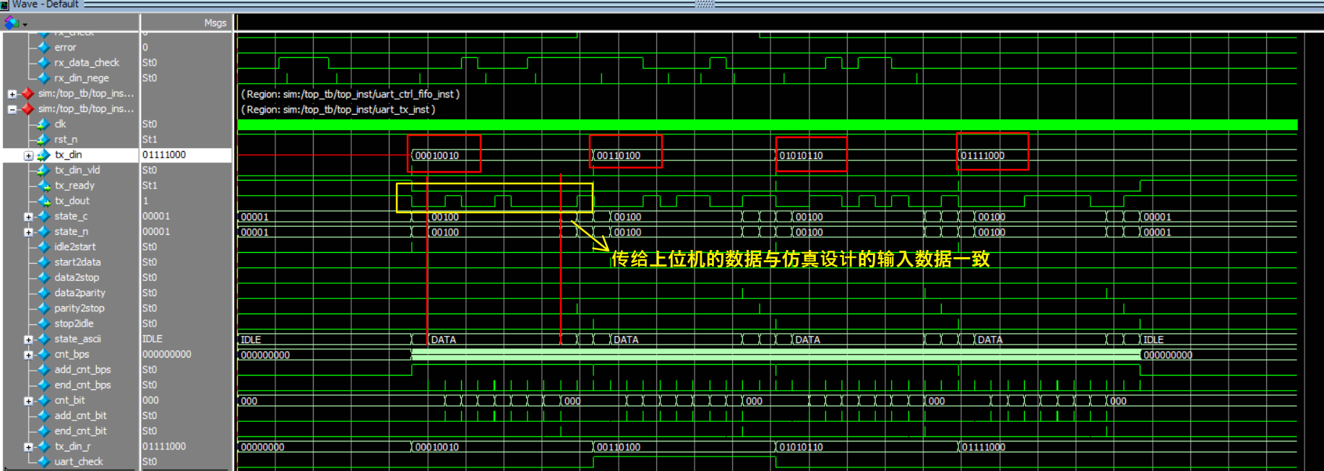Expand the cnt_bit counter signal
Screen dimensions: 1324x471
(x=28, y=401)
